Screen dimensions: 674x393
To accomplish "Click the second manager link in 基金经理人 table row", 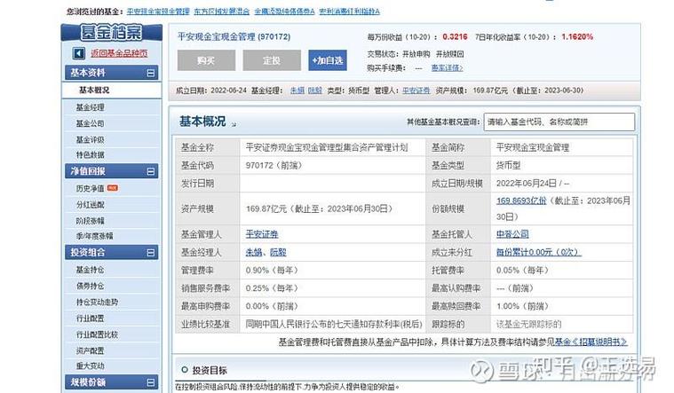I will 278,252.
